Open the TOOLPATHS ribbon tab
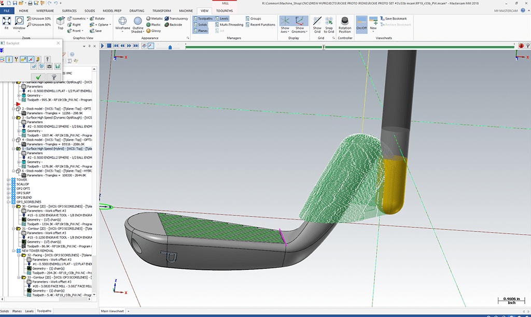The height and width of the screenshot is (317, 531). 225,11
